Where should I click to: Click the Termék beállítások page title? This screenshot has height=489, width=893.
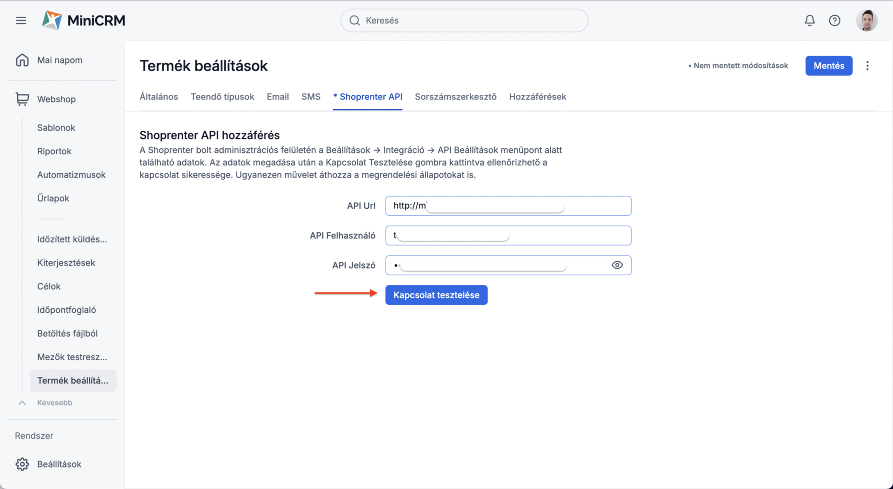pyautogui.click(x=204, y=66)
